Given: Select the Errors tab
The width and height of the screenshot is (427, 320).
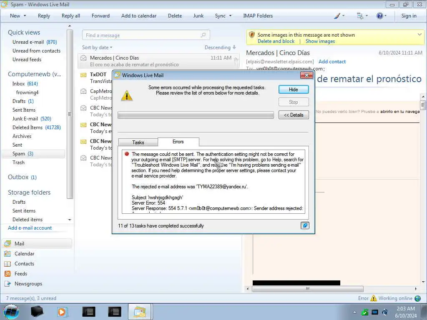Looking at the screenshot, I should tap(178, 142).
